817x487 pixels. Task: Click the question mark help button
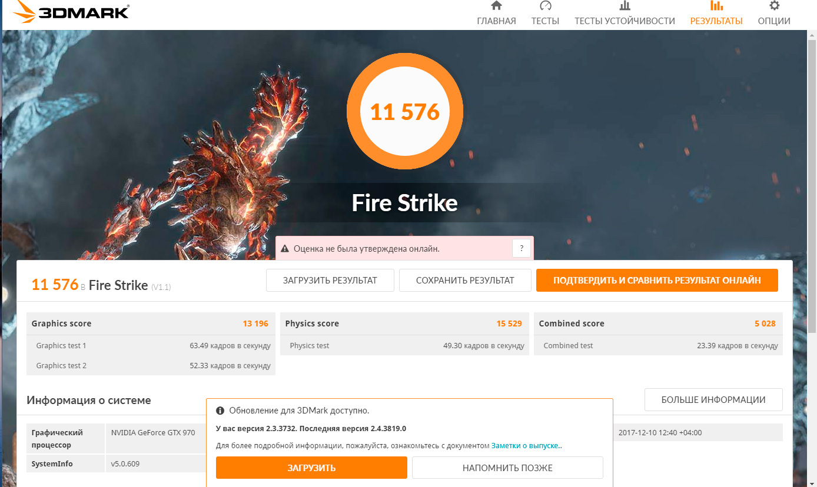[x=522, y=248]
